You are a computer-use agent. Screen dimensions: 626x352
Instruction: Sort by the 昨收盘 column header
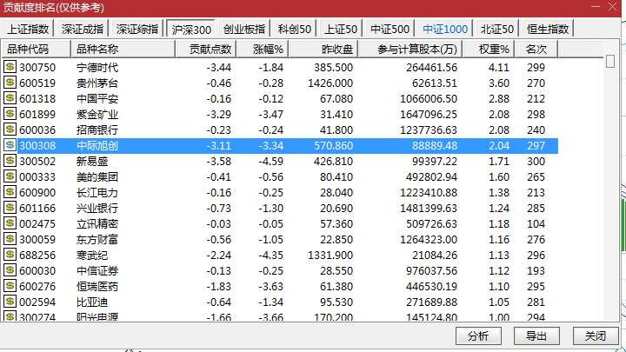[x=323, y=49]
